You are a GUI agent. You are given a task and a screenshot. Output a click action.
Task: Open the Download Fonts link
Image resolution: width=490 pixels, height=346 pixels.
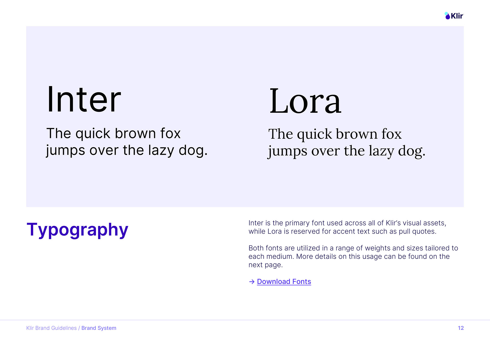click(284, 281)
